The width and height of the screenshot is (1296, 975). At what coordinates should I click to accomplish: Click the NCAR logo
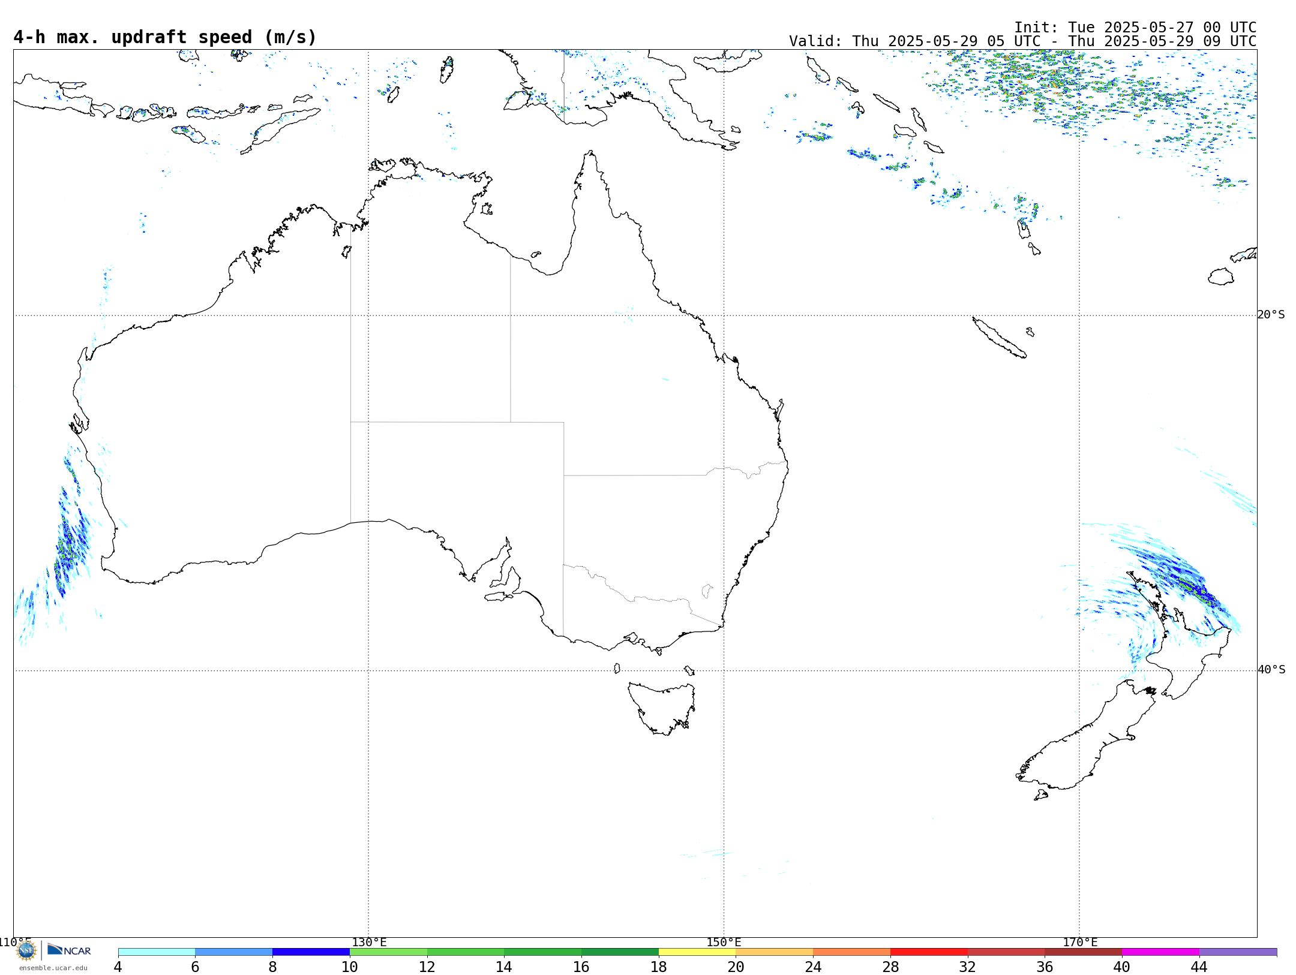pyautogui.click(x=69, y=950)
